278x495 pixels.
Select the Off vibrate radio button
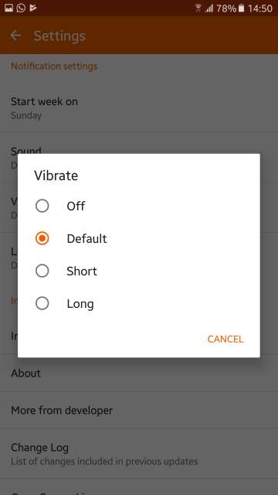(x=42, y=206)
